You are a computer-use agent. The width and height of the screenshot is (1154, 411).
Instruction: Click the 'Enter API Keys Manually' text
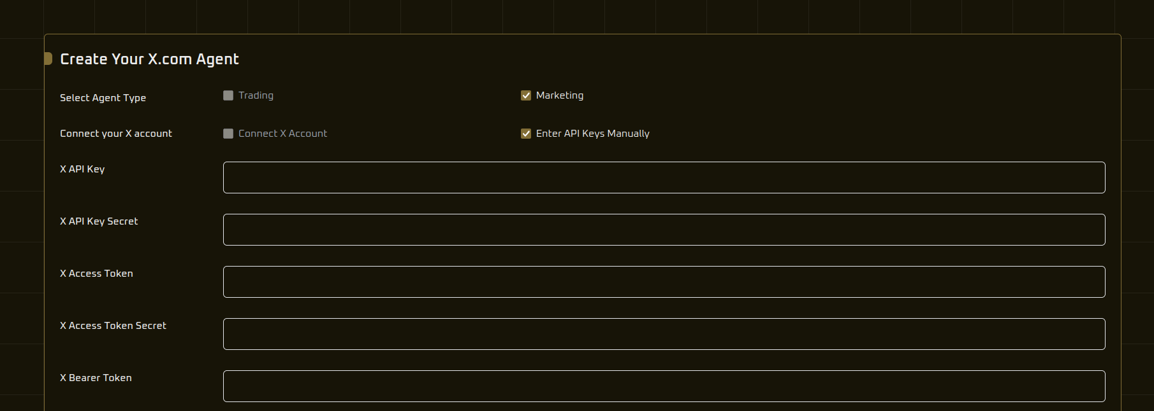593,134
